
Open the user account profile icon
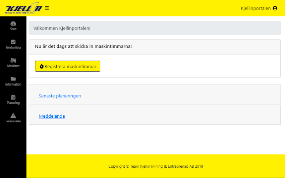pos(275,8)
